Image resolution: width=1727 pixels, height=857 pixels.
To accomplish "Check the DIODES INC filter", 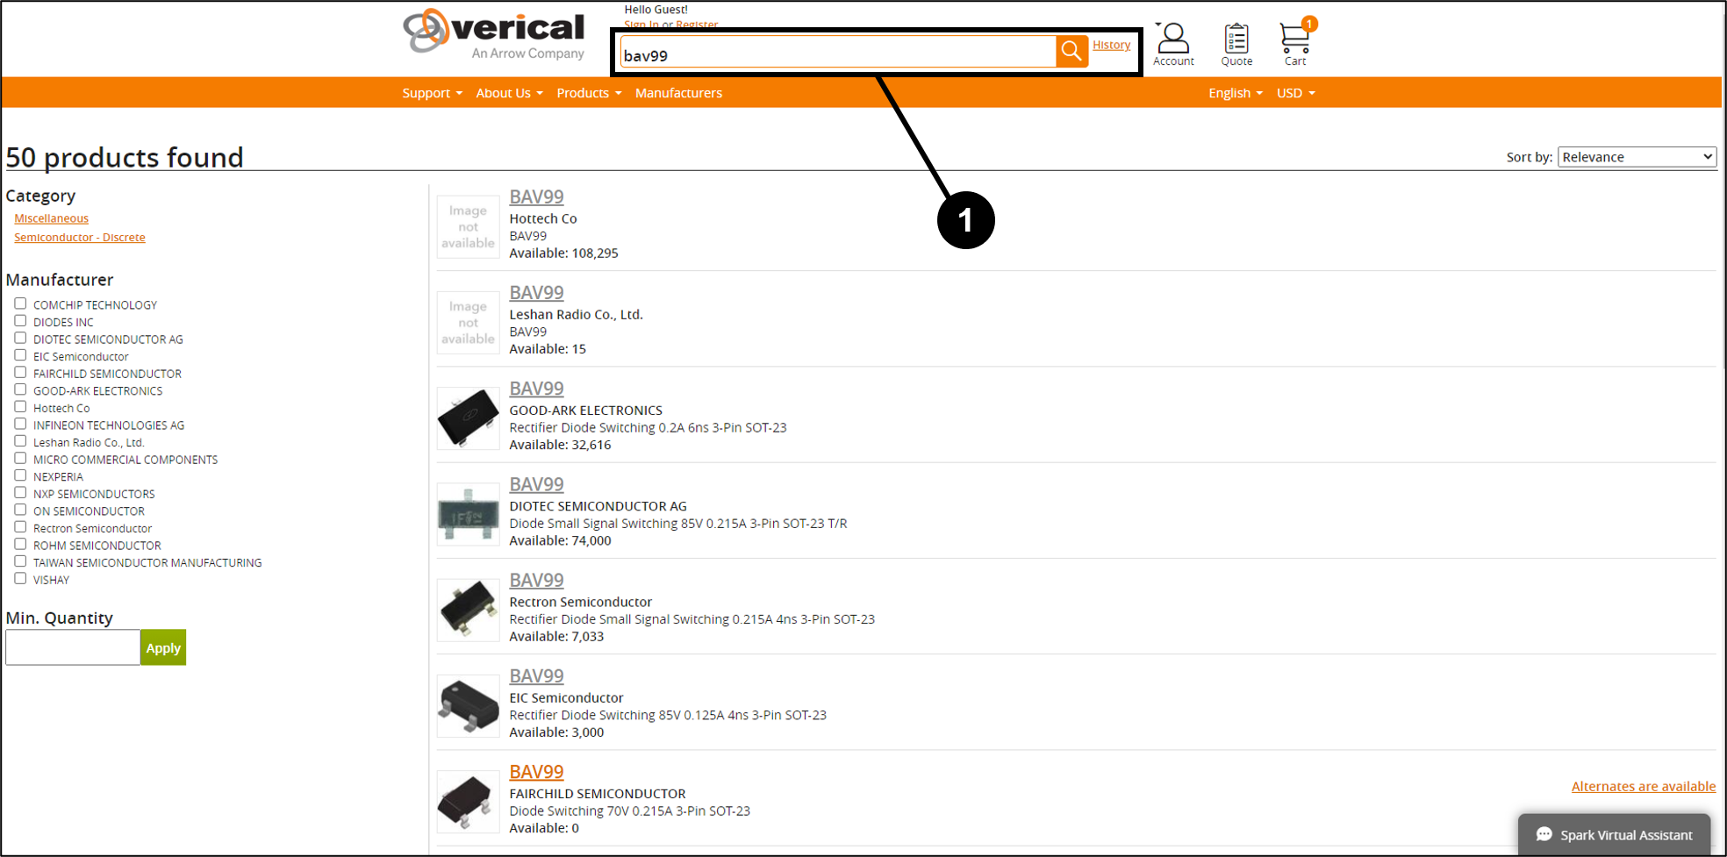I will 20,319.
